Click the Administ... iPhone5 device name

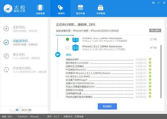(x=28, y=117)
